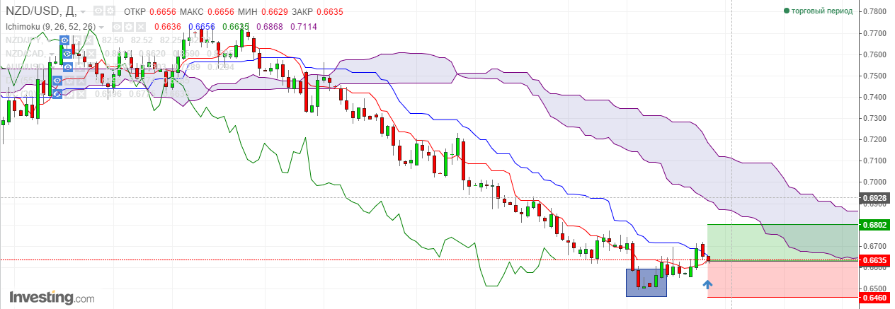Toggle visibility of the NZD/USD main series
The image size is (895, 309).
(98, 12)
